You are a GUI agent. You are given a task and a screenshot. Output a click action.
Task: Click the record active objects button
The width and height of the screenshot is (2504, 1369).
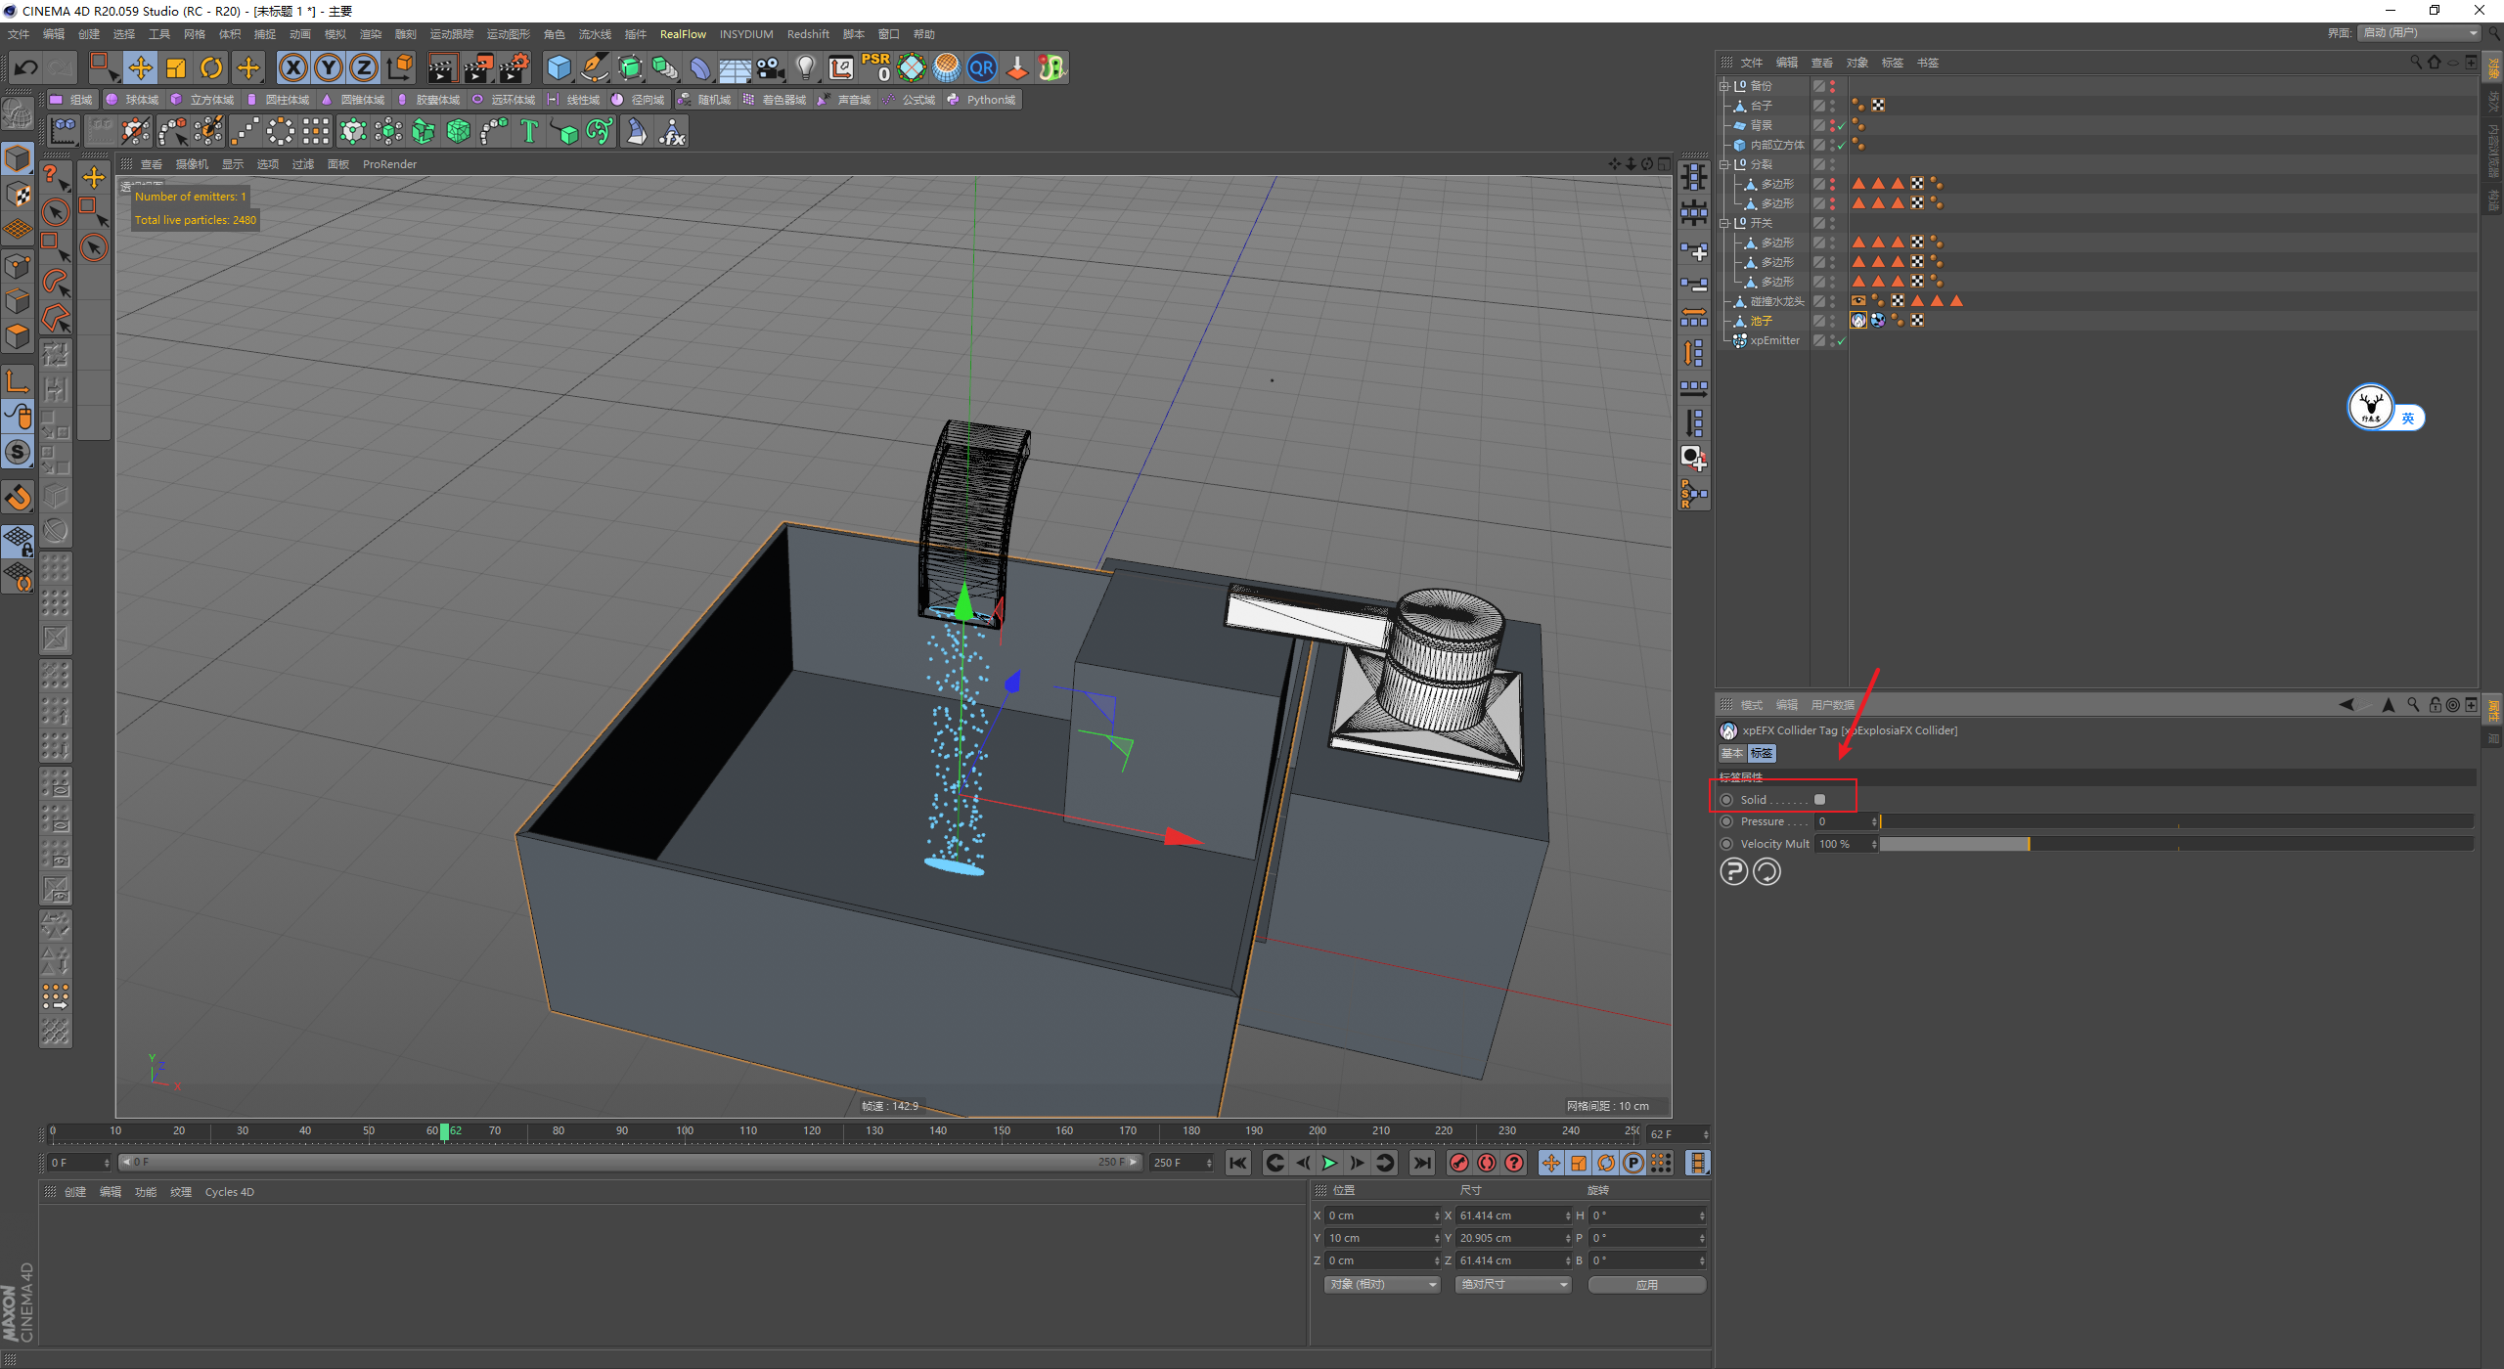(x=1458, y=1163)
